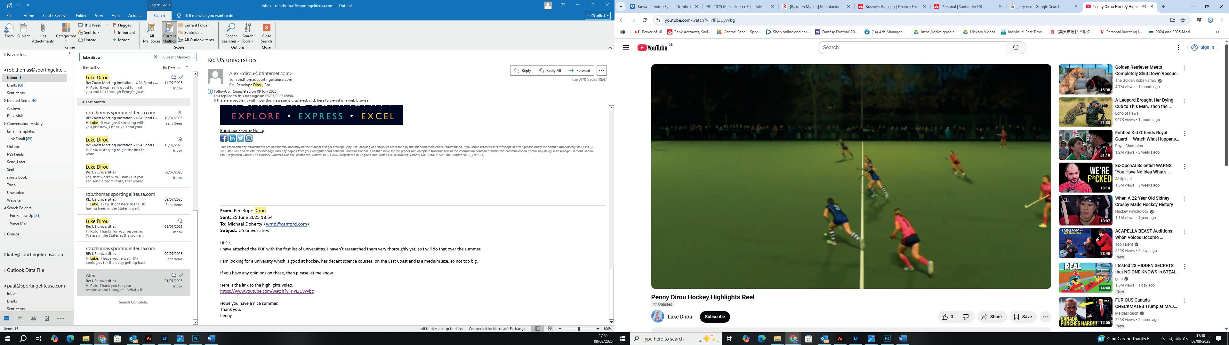Image resolution: width=1229 pixels, height=345 pixels.
Task: Switch to the jerry rice Google Search tab
Action: [x=1040, y=7]
